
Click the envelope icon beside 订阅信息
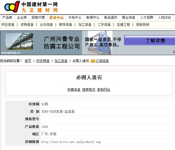click(93, 61)
